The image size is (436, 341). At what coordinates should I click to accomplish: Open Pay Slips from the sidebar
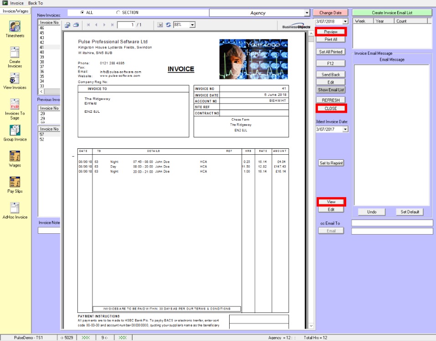tap(15, 182)
